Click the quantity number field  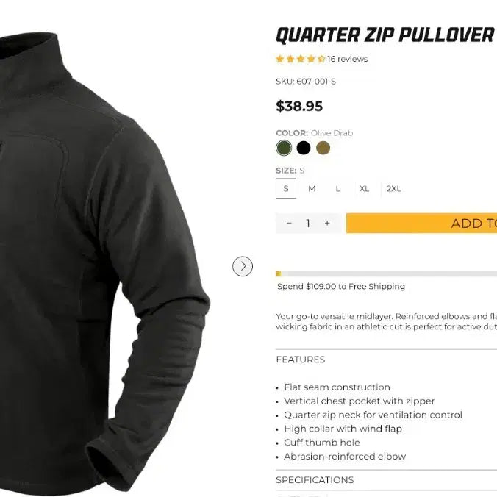(308, 224)
